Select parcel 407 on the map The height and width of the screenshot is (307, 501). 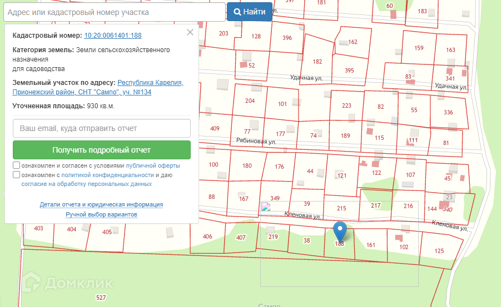coord(241,238)
